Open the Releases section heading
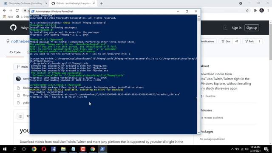The image size is (272, 153). click(206, 110)
